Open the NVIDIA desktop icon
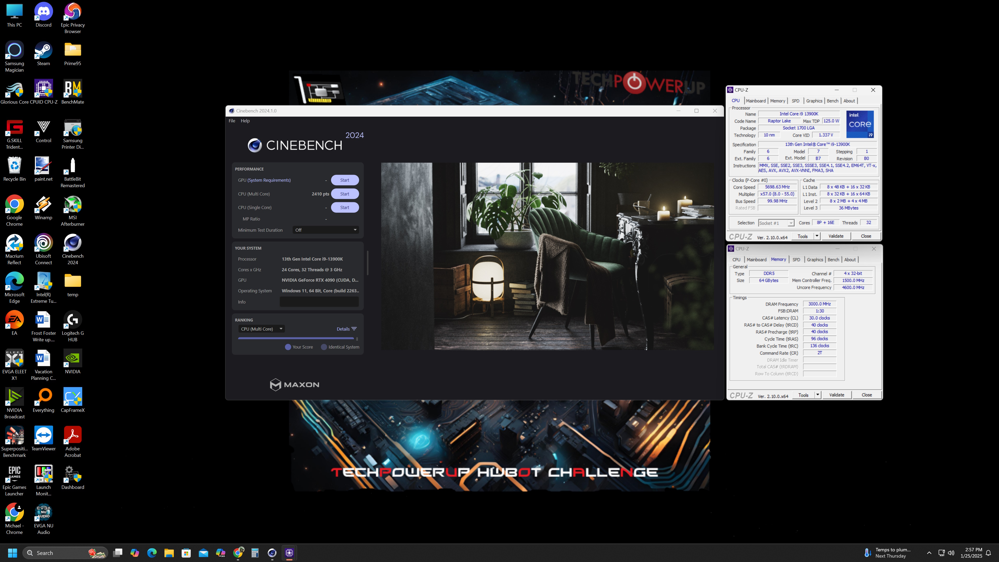 73,362
